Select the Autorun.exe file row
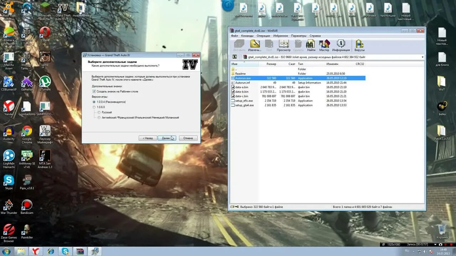The height and width of the screenshot is (256, 456). (x=298, y=78)
